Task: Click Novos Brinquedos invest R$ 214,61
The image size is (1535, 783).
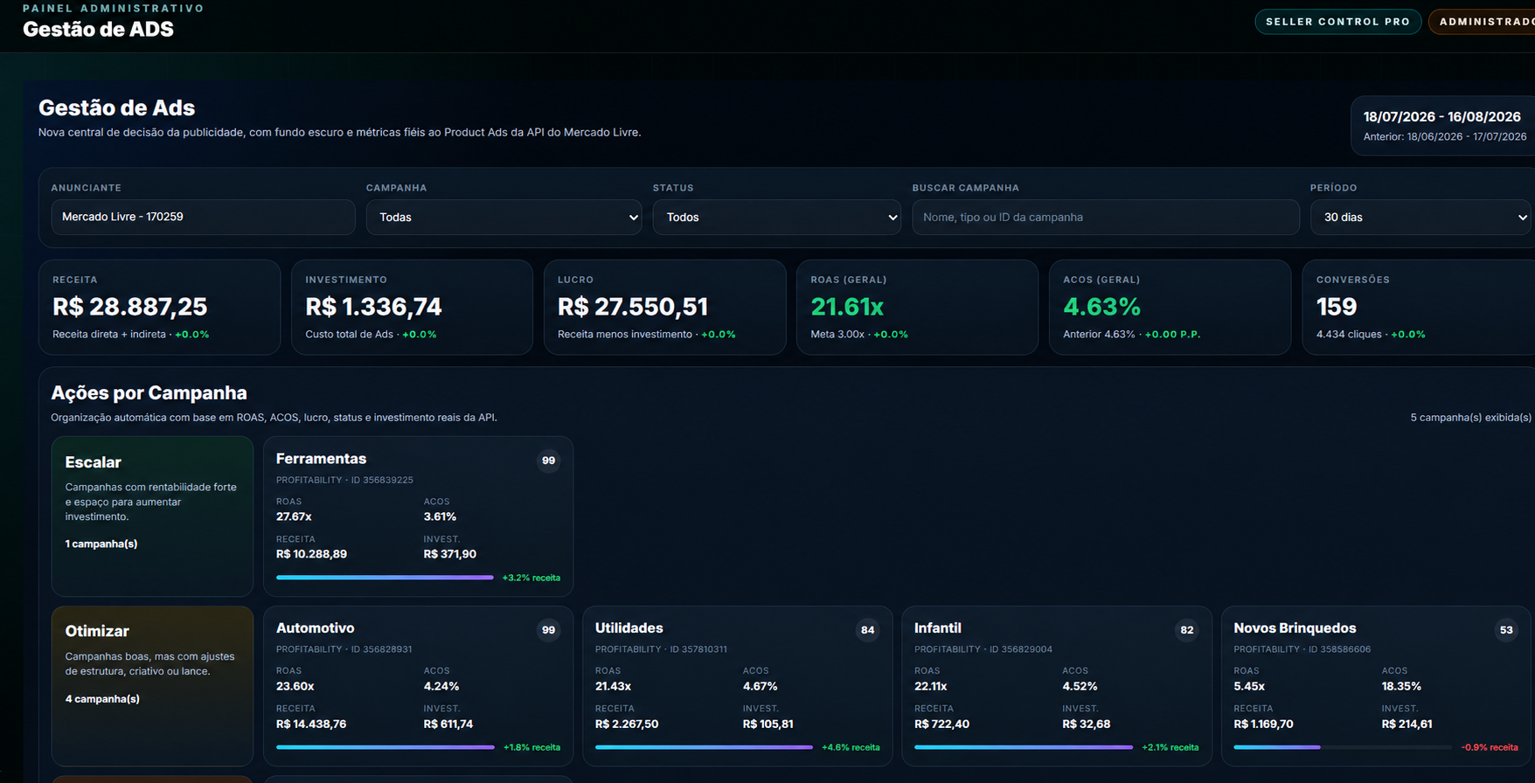Action: coord(1407,724)
